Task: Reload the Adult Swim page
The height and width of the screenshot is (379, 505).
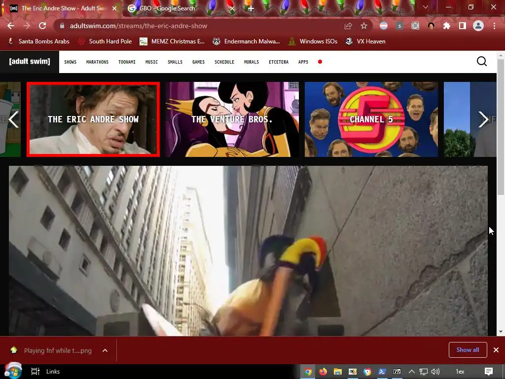Action: click(x=42, y=26)
